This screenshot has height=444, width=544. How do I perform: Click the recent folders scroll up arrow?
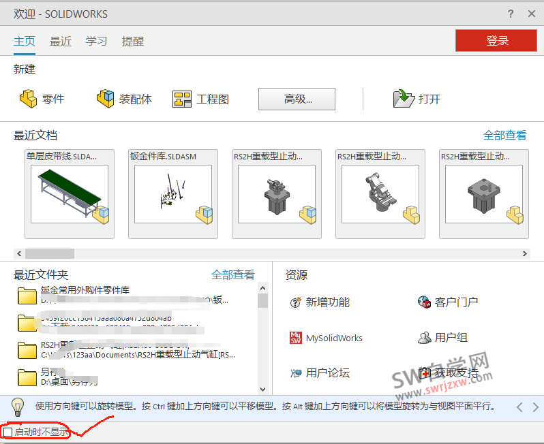[x=262, y=288]
